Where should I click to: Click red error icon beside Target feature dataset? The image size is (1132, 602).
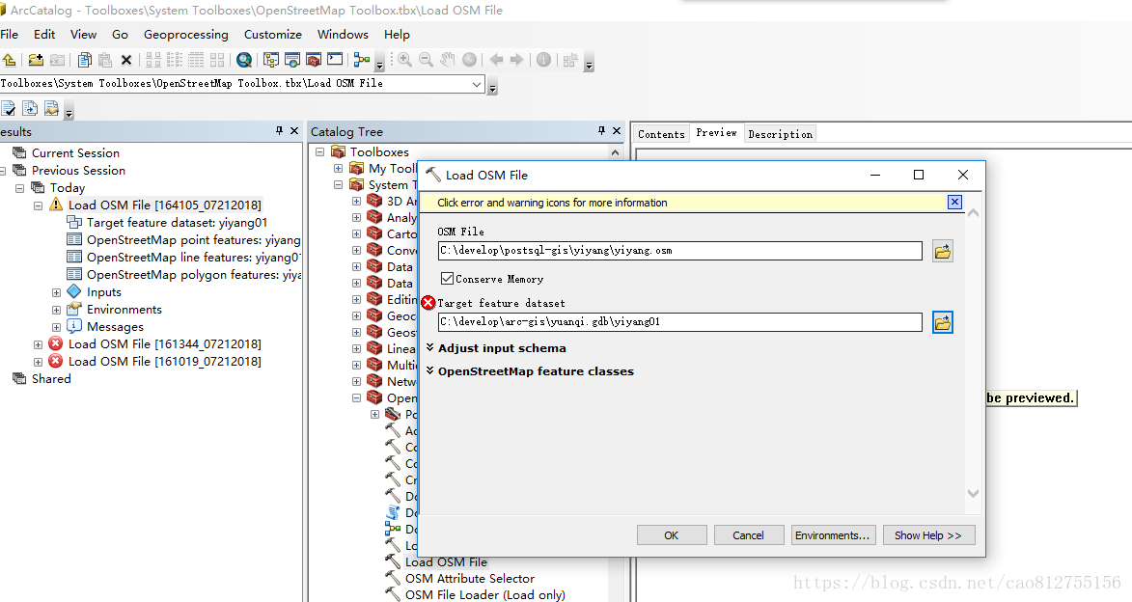coord(428,302)
